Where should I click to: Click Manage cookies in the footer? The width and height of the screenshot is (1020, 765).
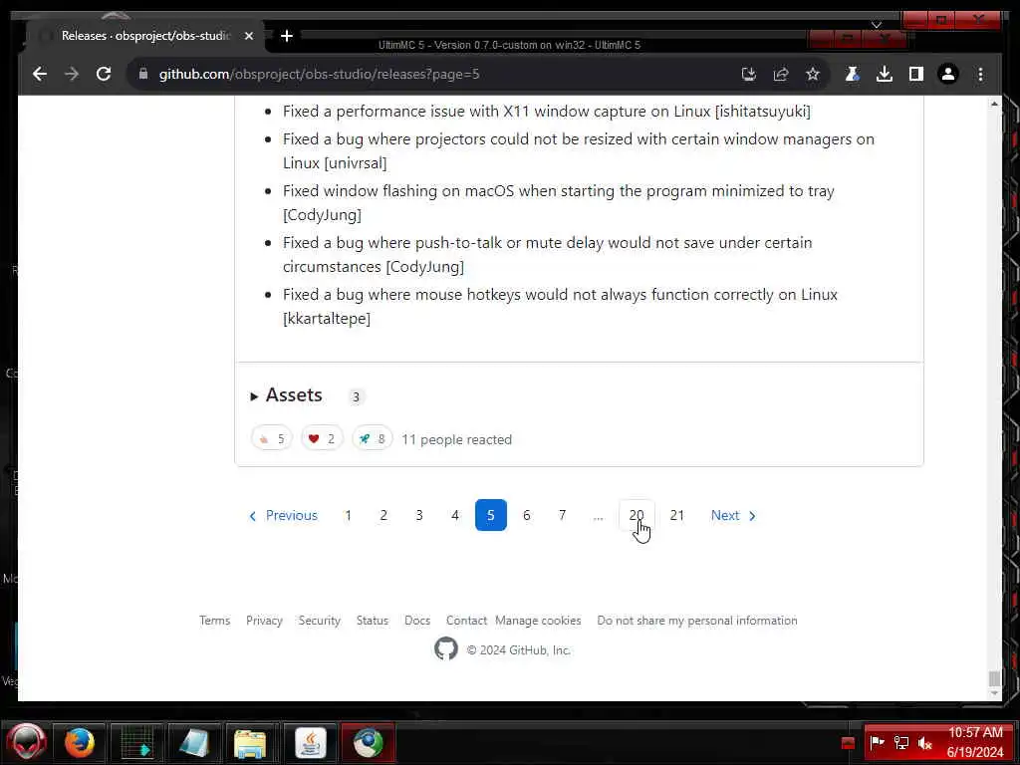click(538, 621)
